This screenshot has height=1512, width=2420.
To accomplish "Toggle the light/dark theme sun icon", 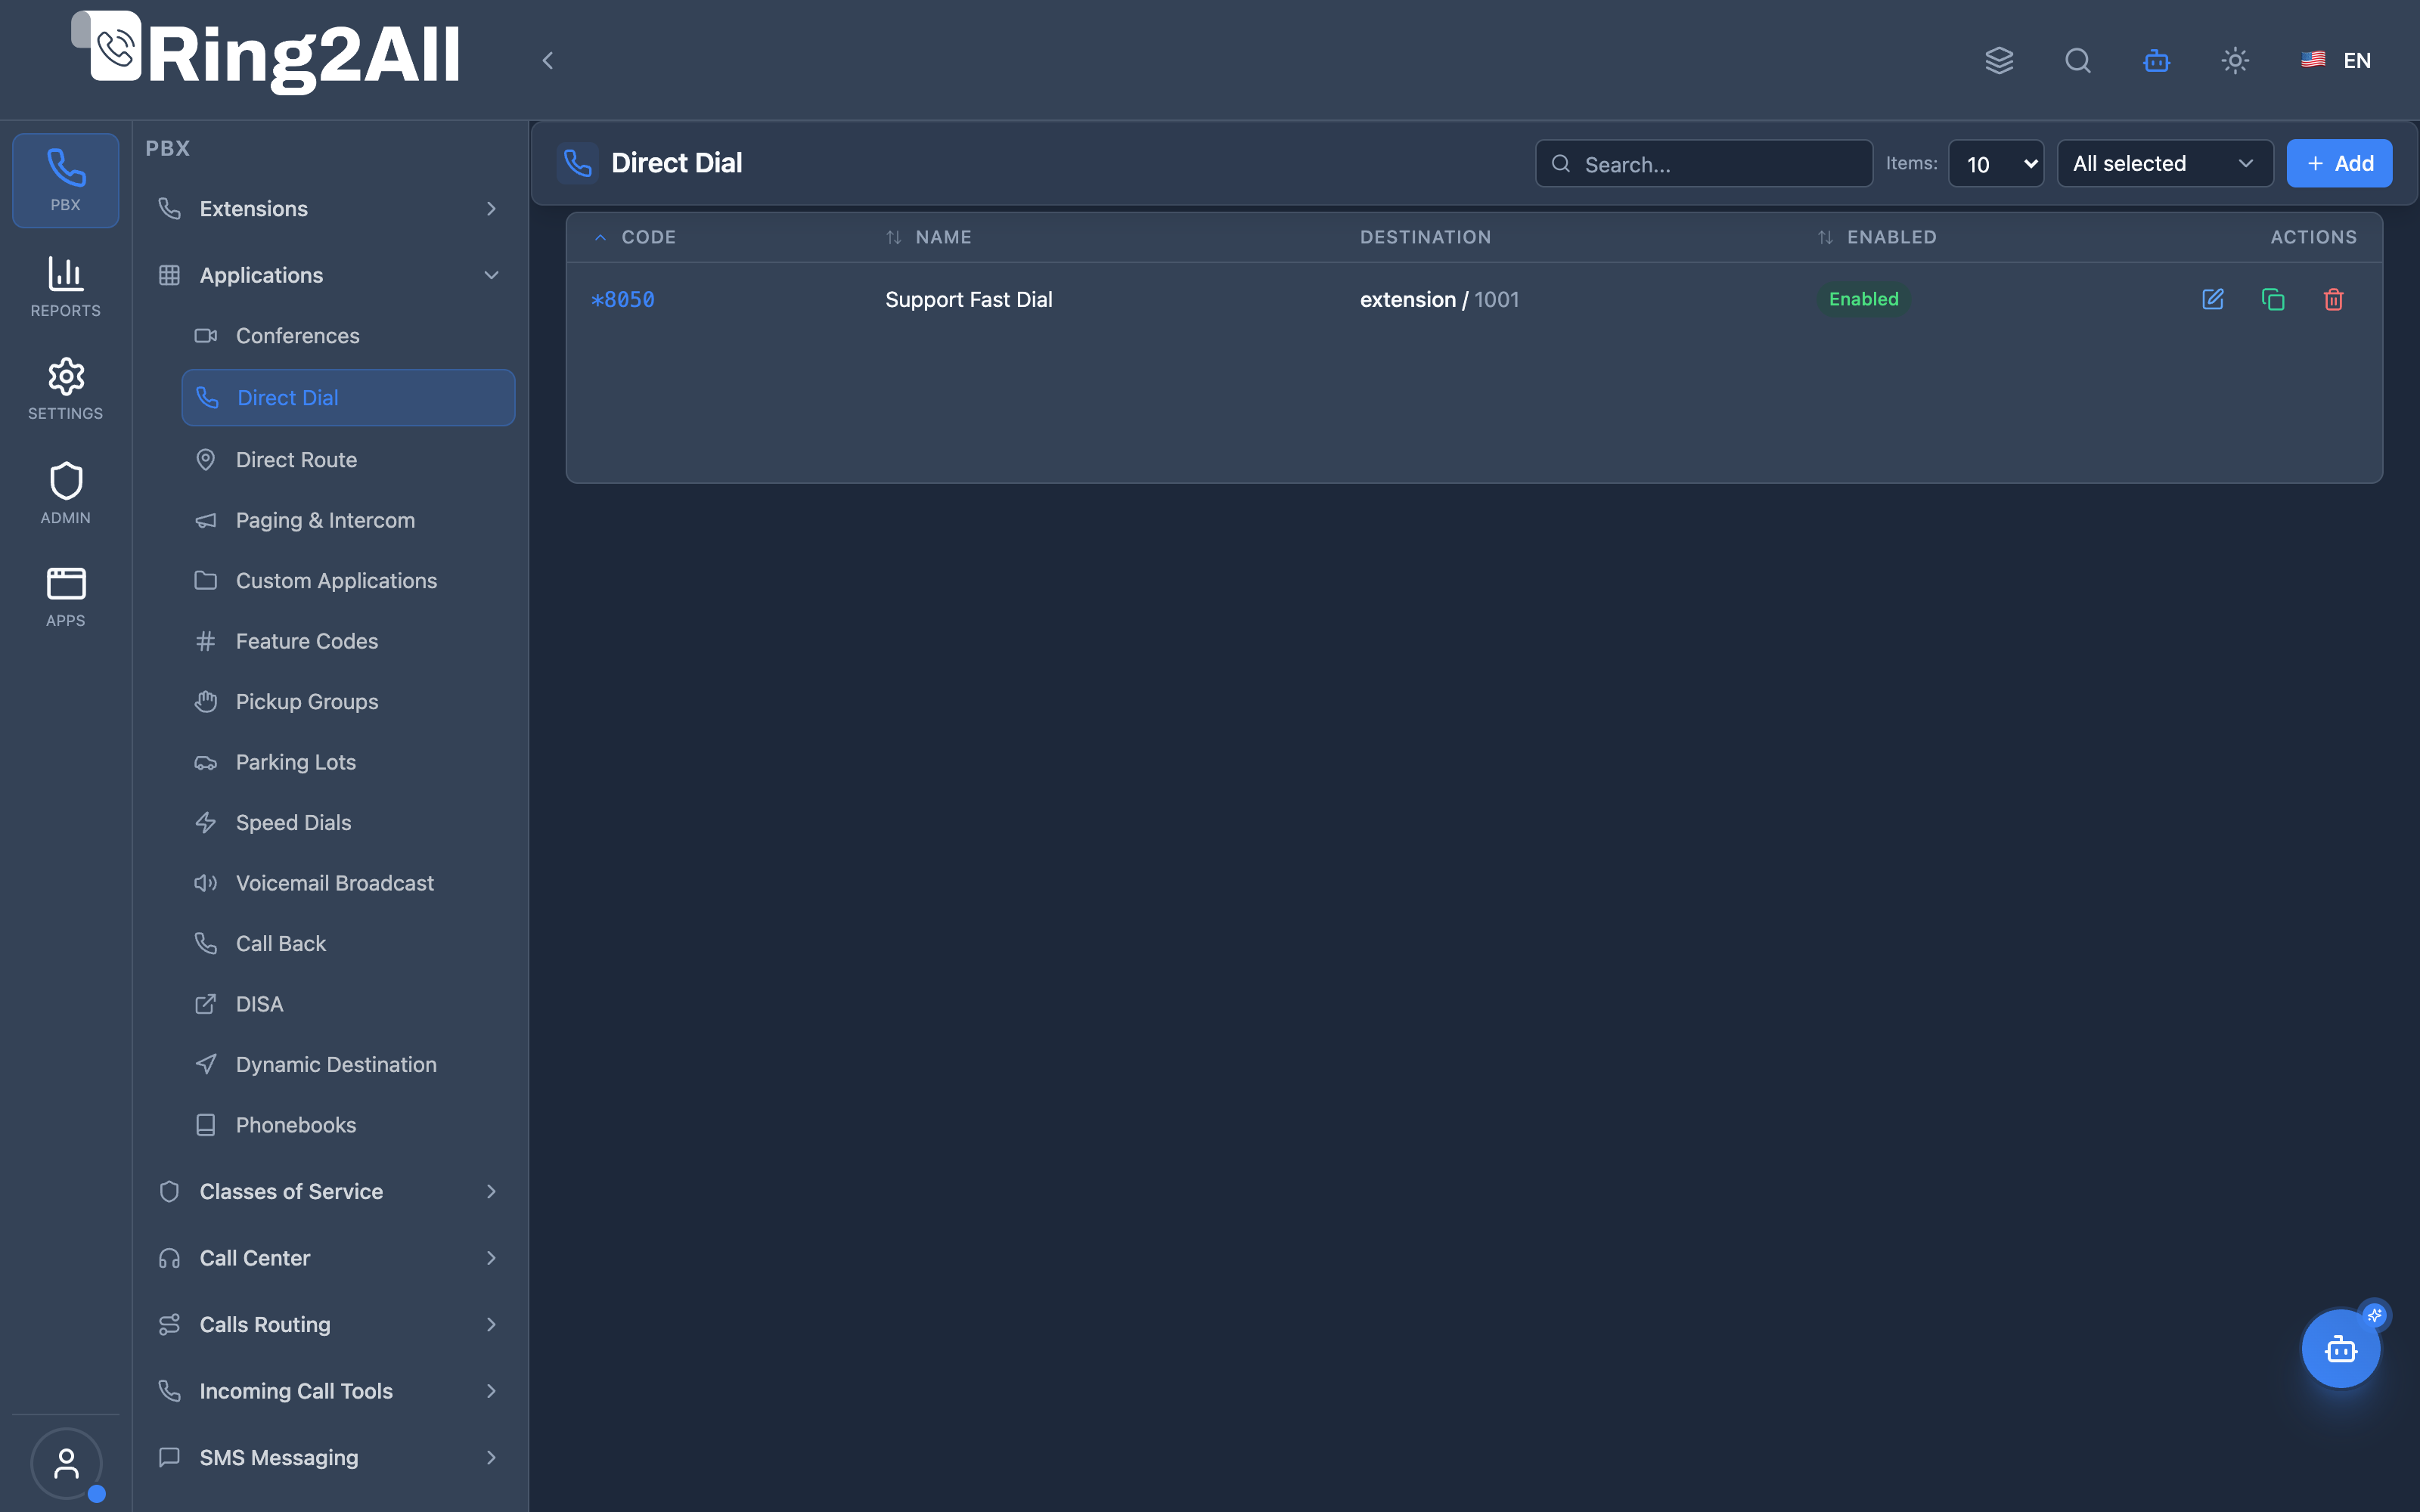I will click(2235, 60).
